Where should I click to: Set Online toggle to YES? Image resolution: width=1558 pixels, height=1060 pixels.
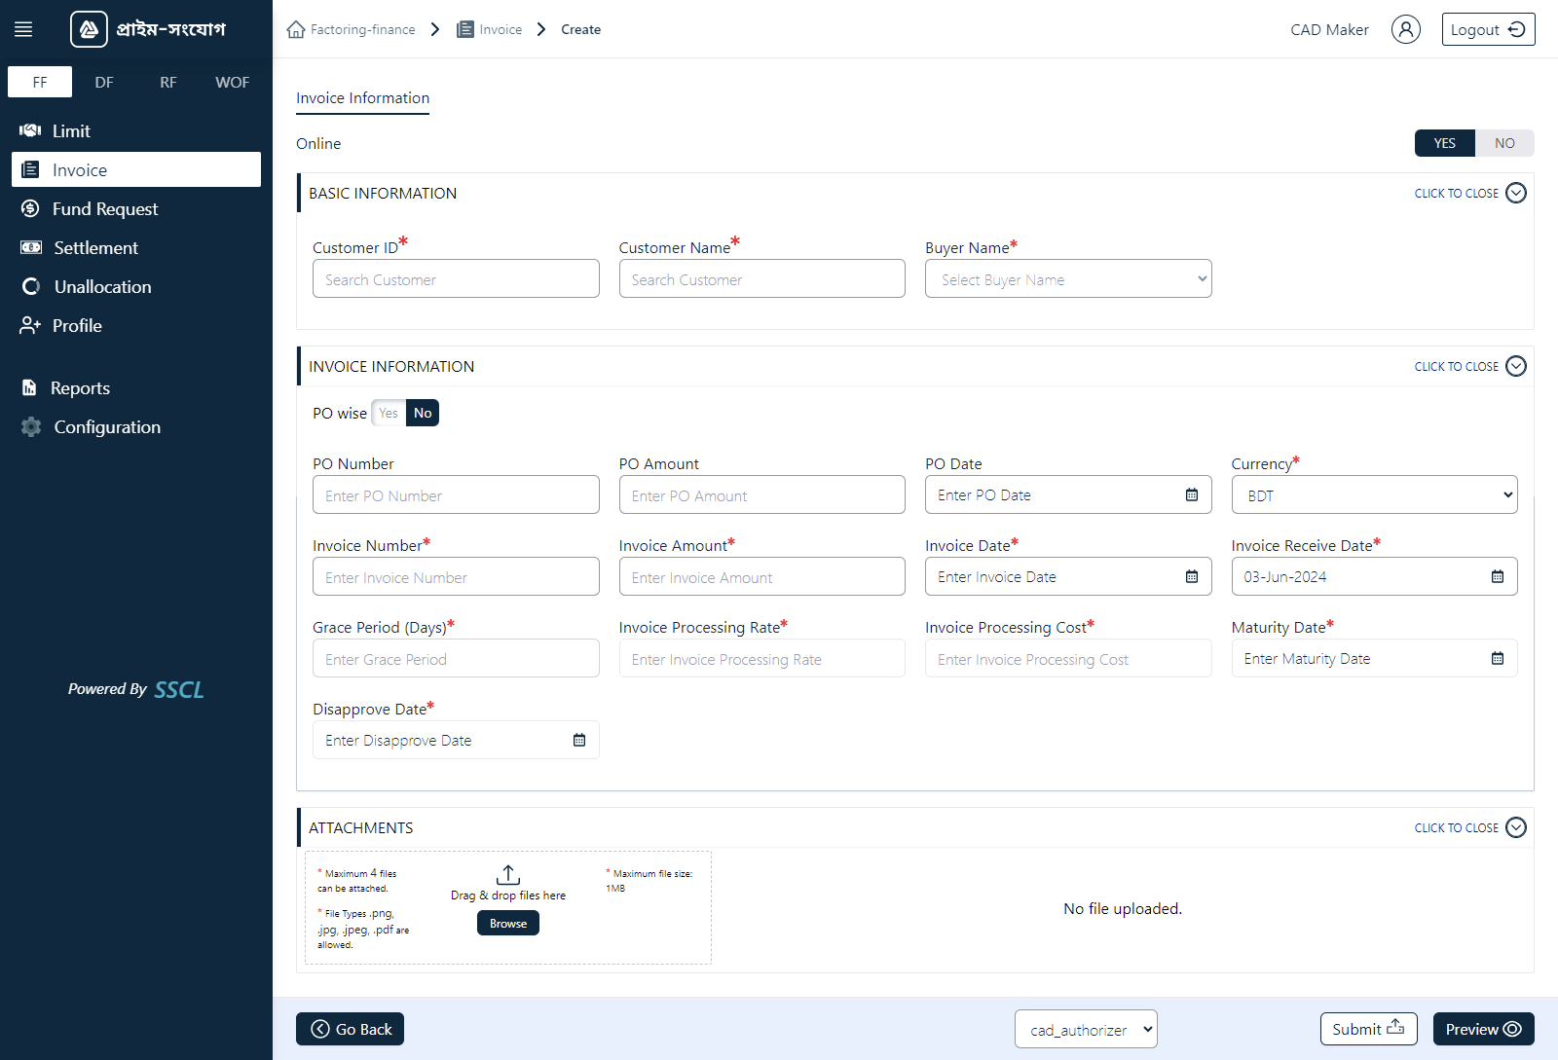[1445, 143]
